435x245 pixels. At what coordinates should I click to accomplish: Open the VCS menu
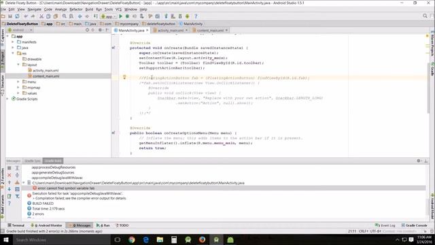118,9
